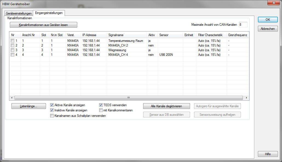Click the horizontal scrollbar right arrow
The height and width of the screenshot is (162, 282).
tap(246, 98)
